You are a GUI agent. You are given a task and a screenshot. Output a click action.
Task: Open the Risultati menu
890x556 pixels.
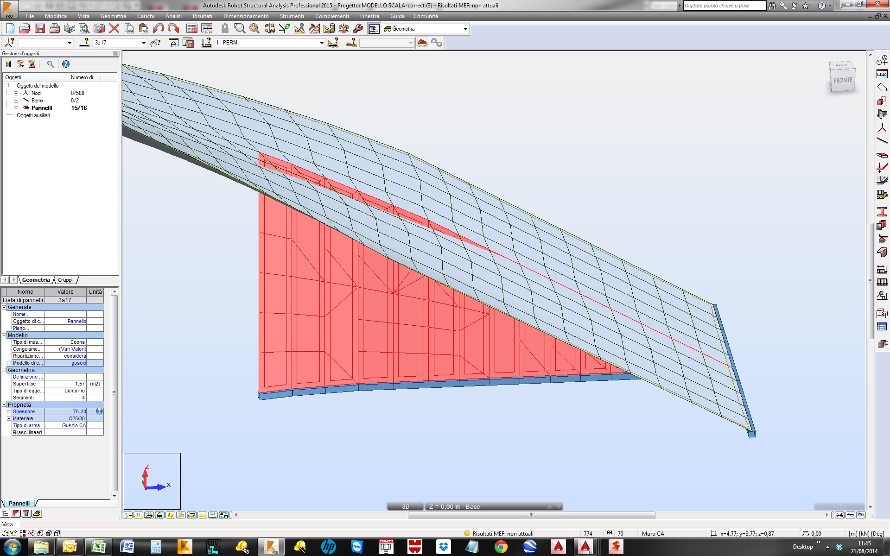click(203, 16)
